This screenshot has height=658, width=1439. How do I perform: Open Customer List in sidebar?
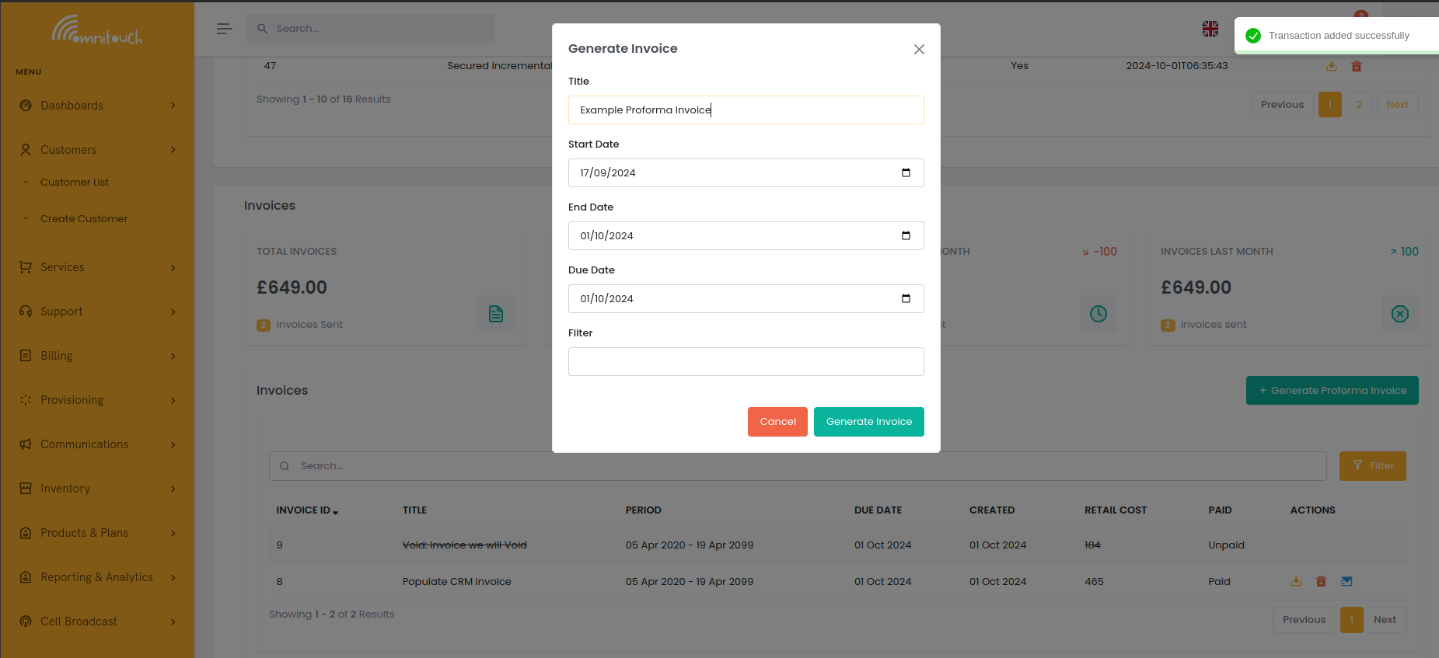pos(75,183)
